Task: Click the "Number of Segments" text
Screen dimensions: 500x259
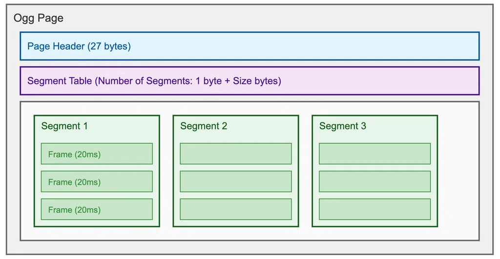Action: point(143,81)
